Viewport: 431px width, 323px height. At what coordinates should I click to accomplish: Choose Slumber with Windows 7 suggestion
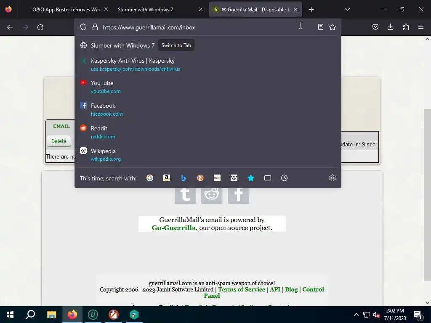(x=208, y=45)
